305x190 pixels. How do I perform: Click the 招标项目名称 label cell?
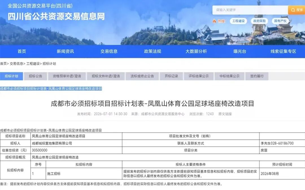pyautogui.click(x=15, y=136)
